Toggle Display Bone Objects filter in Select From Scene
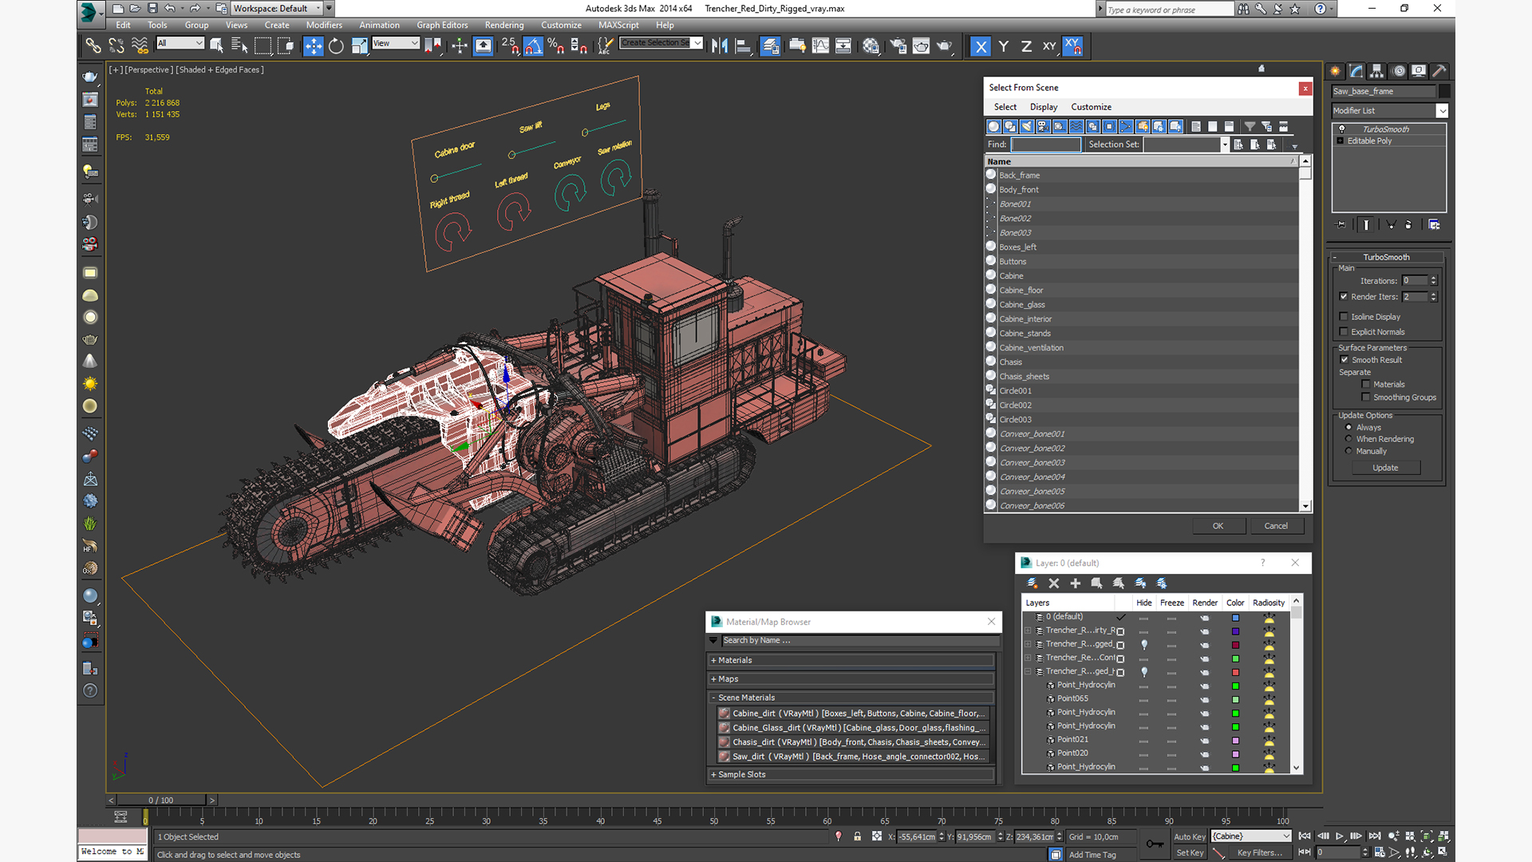Image resolution: width=1532 pixels, height=862 pixels. [1126, 126]
